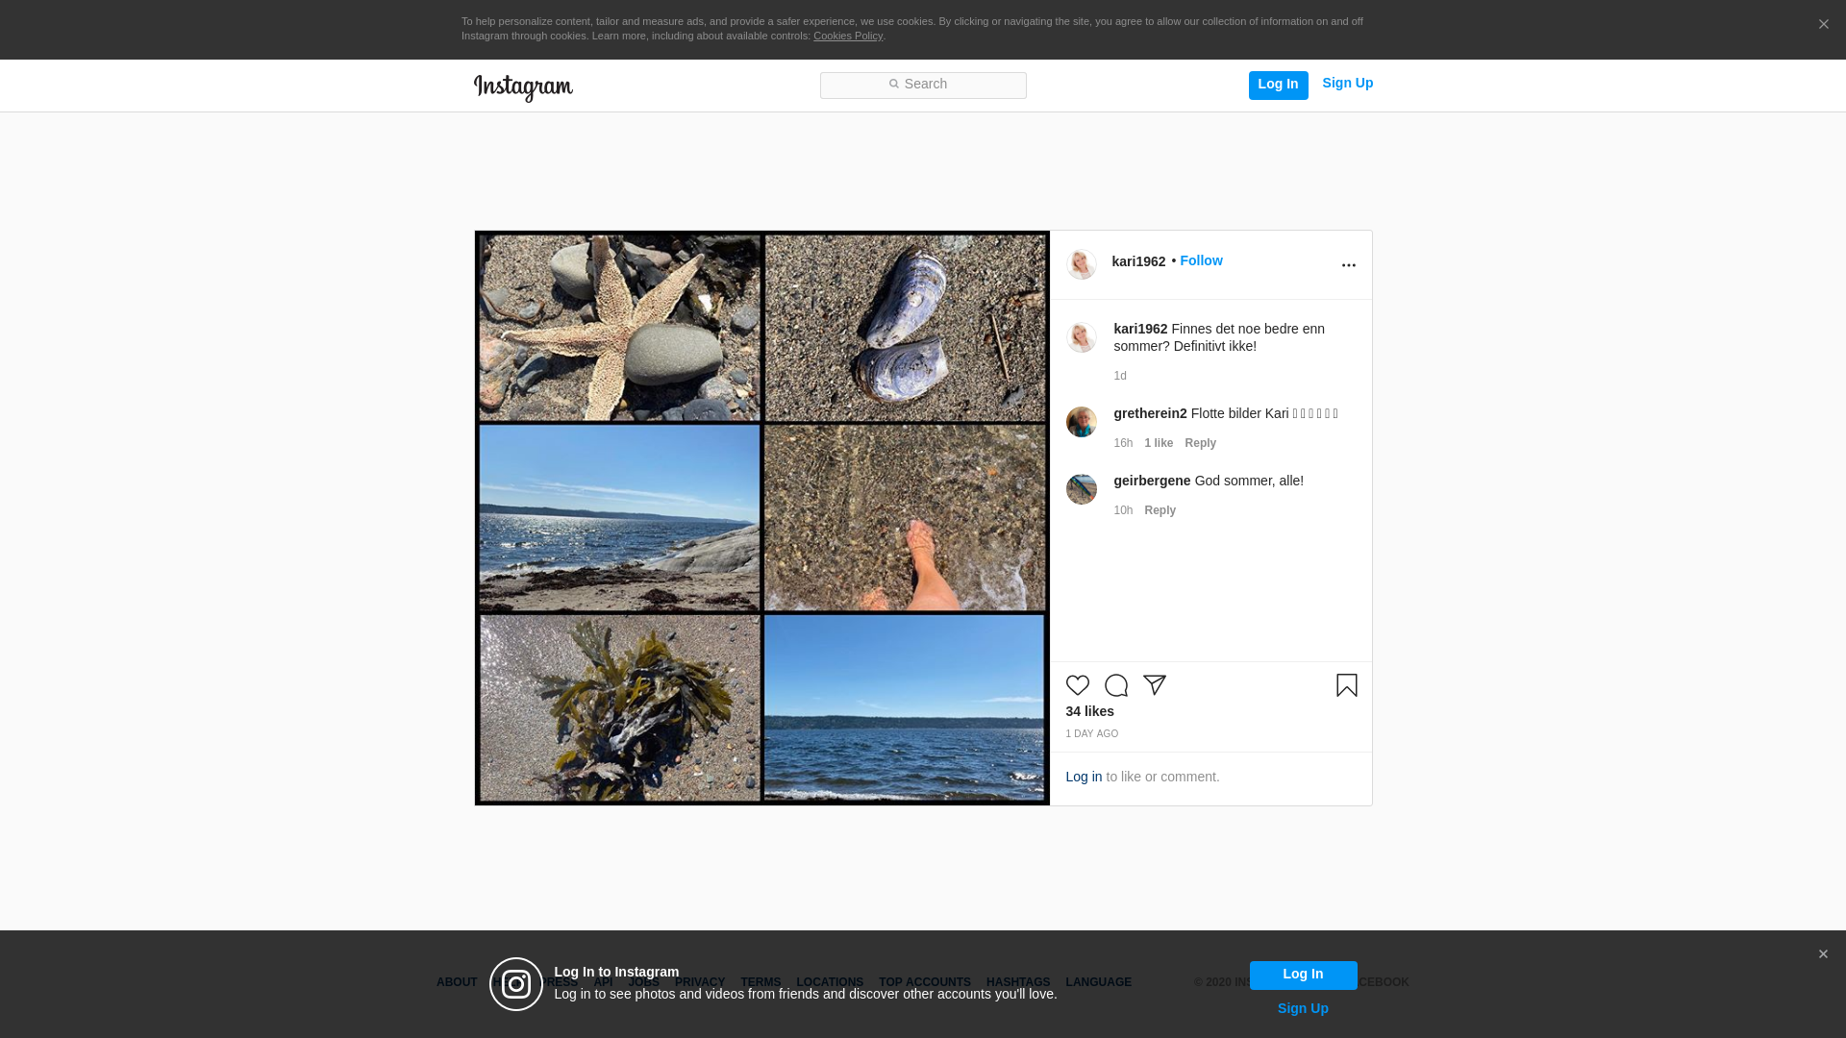Image resolution: width=1846 pixels, height=1038 pixels.
Task: Click the starfish photo
Action: [x=619, y=329]
